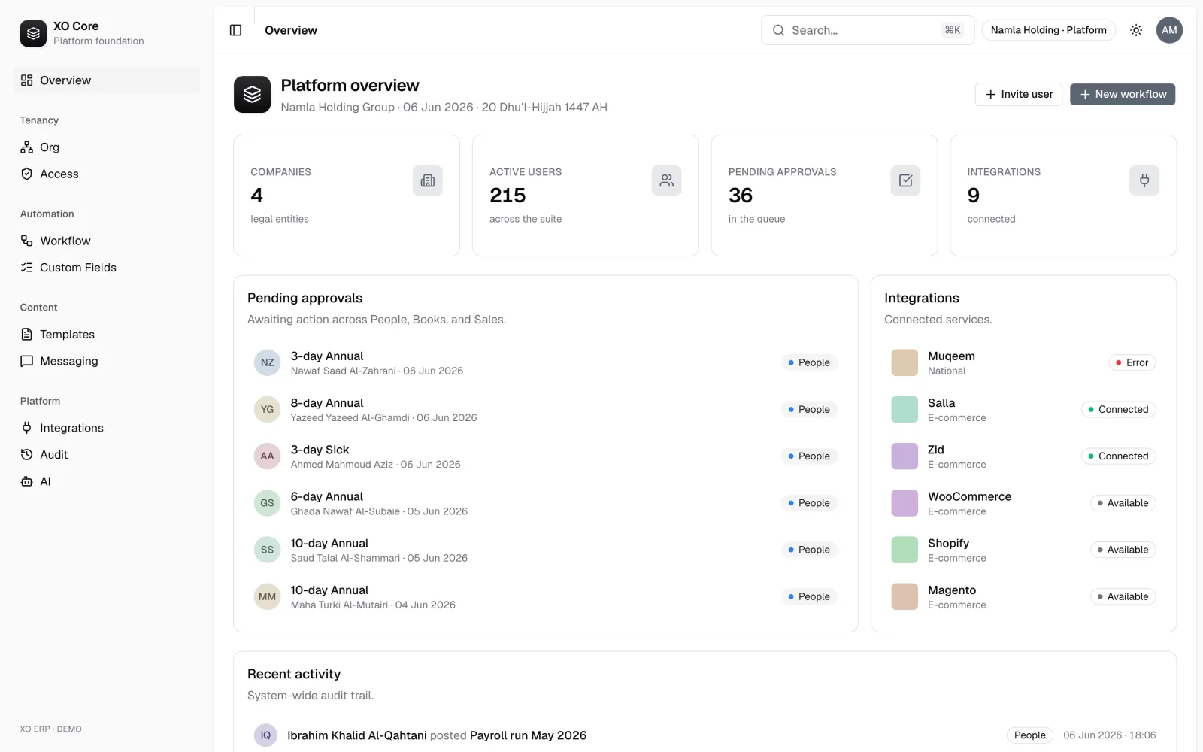Open Overview in the sidebar
Viewport: 1203px width, 752px height.
[107, 80]
